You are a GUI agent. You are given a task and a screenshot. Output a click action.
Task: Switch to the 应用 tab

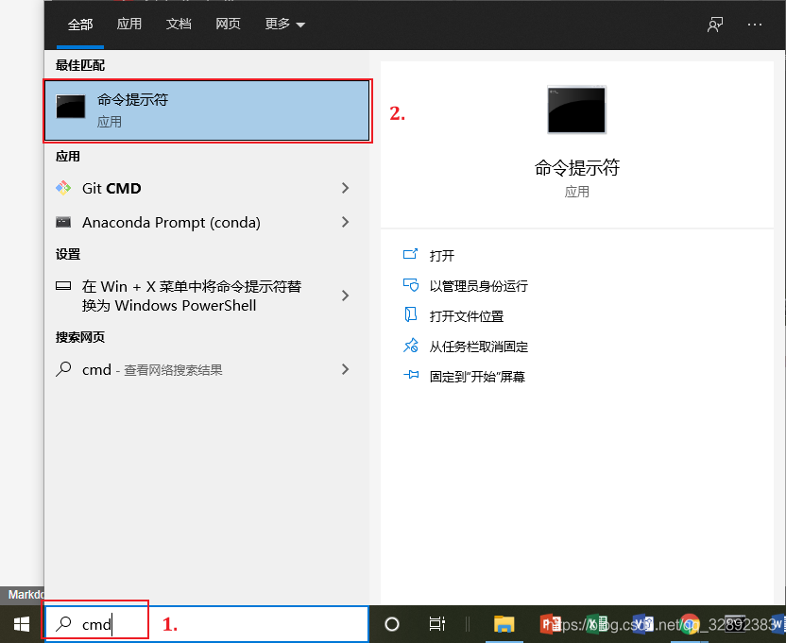coord(128,24)
